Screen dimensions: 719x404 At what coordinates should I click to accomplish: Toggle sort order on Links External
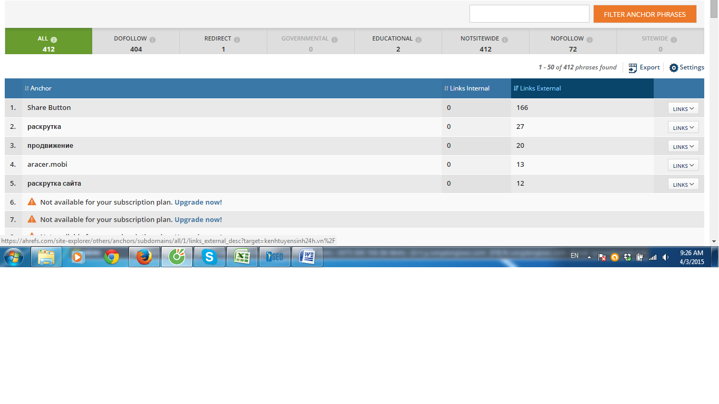(537, 88)
